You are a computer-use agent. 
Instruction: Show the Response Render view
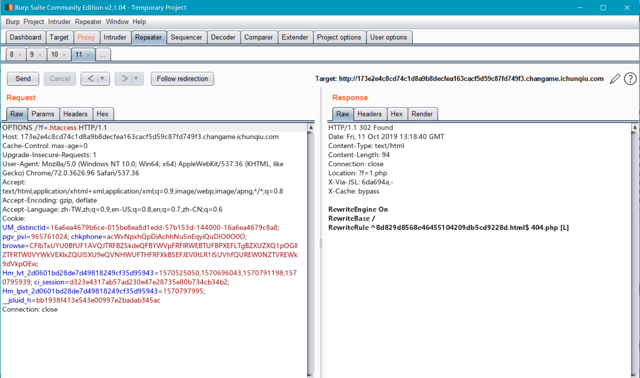pos(422,114)
